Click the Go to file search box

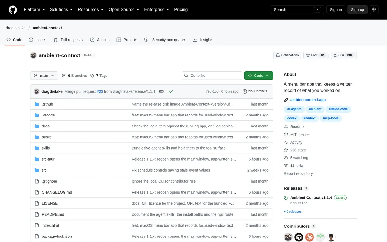click(x=212, y=76)
